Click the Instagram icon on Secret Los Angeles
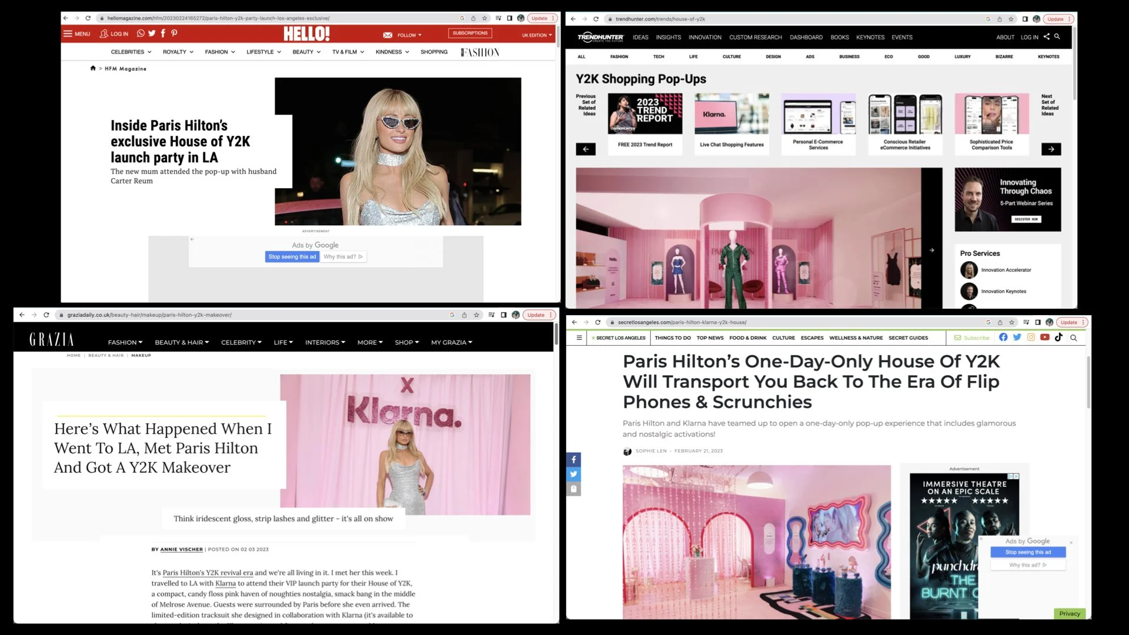This screenshot has height=635, width=1129. 1031,337
